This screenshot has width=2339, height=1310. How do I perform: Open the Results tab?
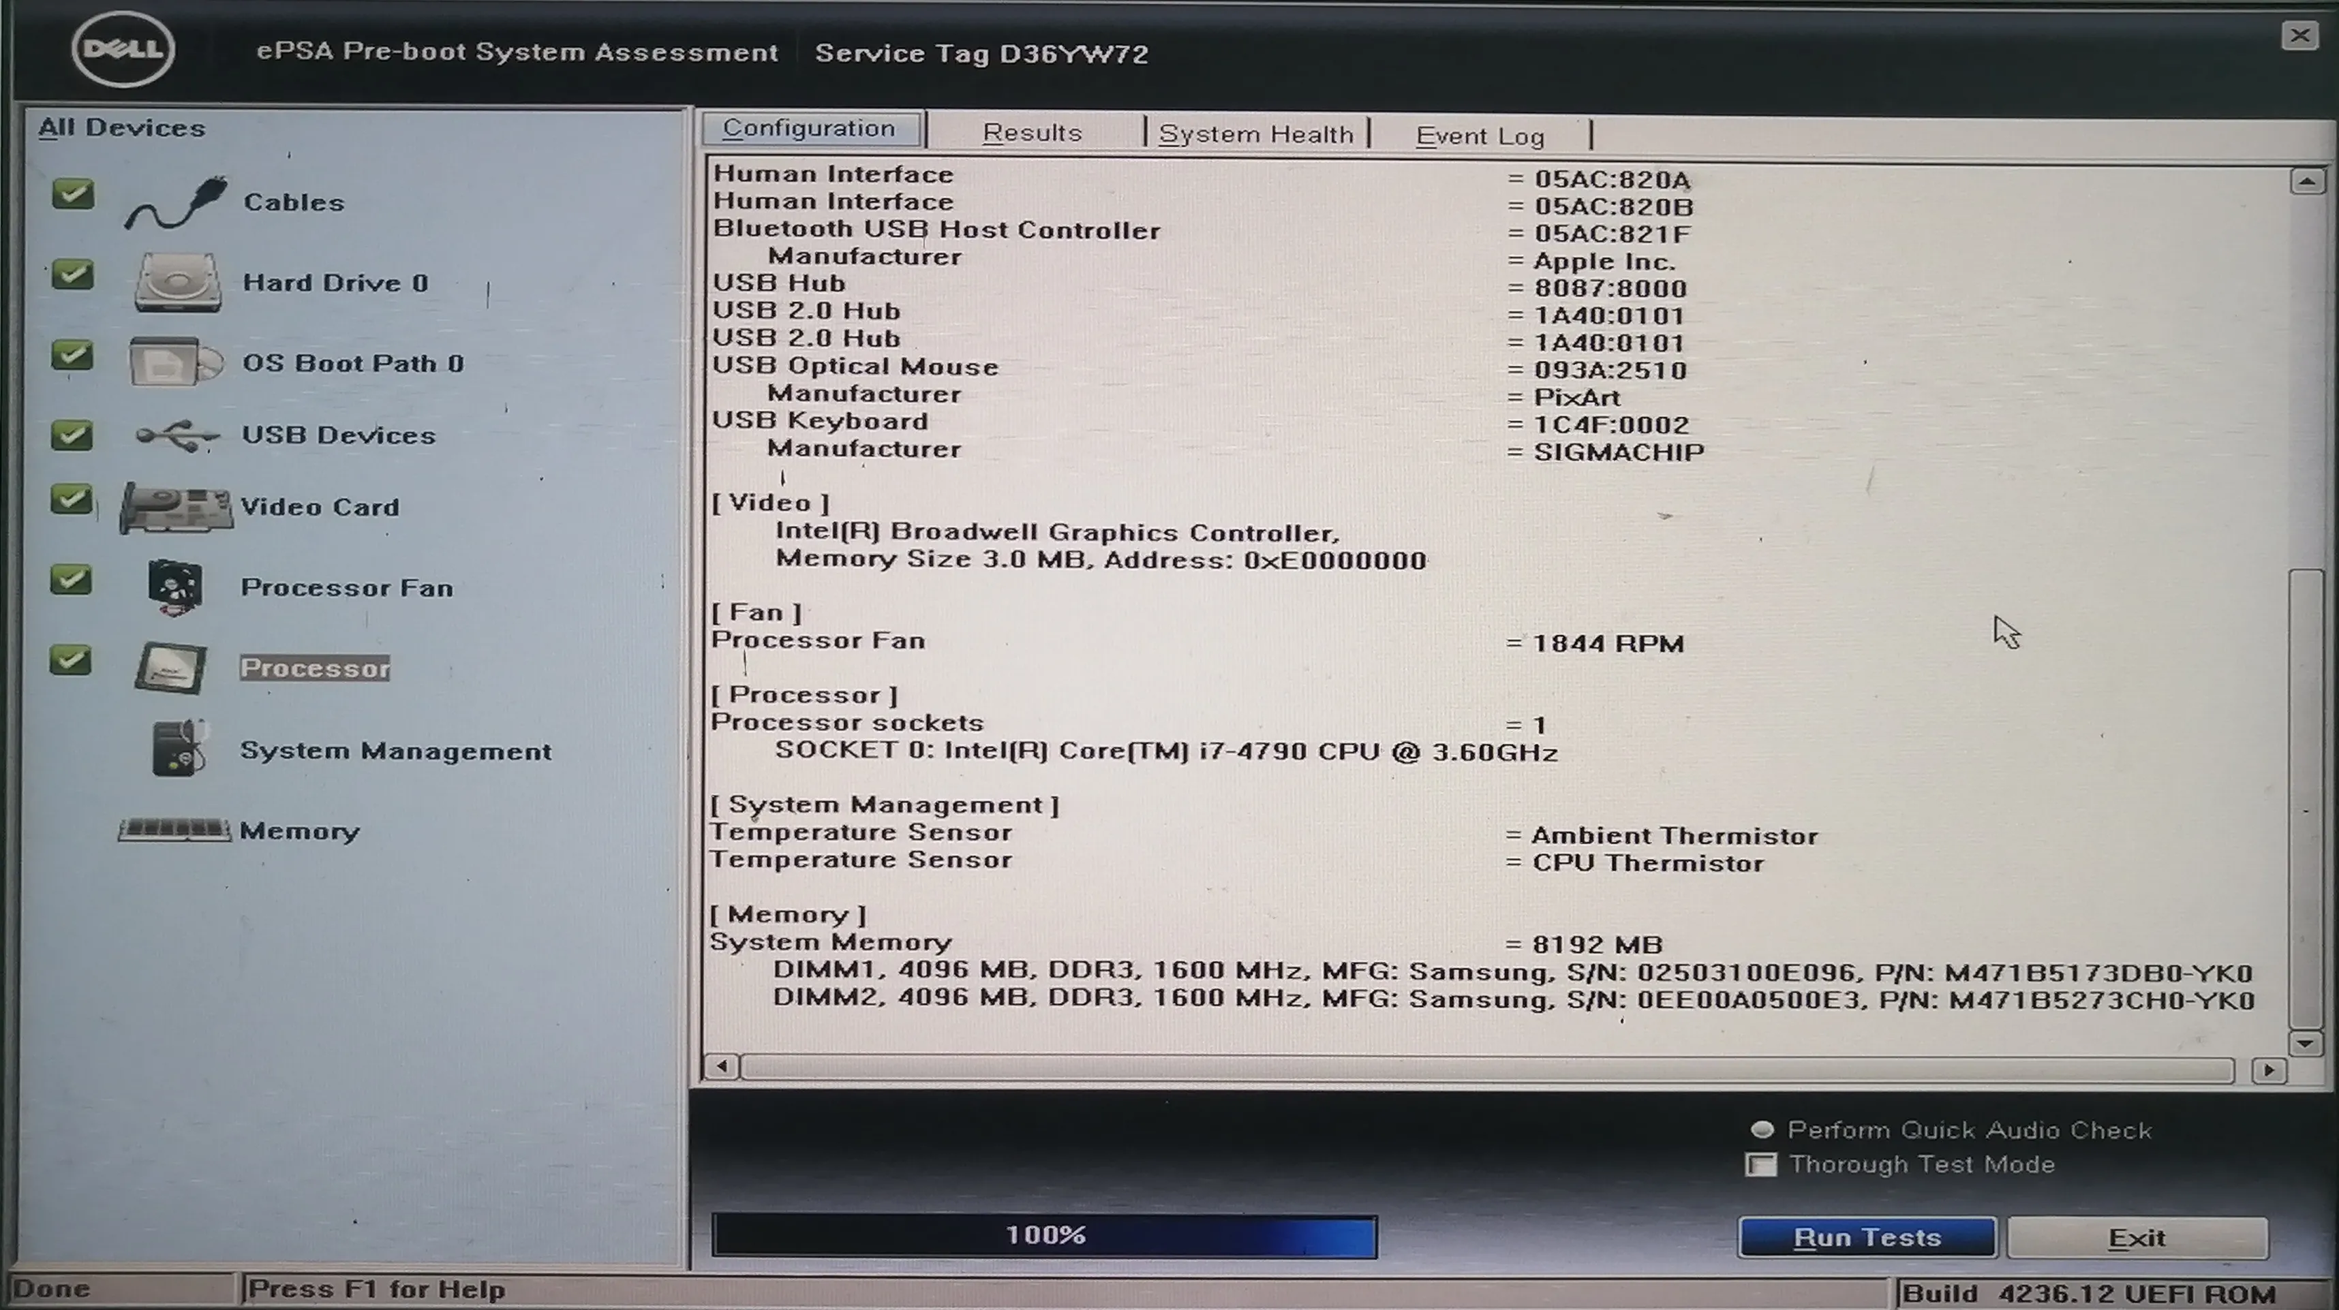1033,133
